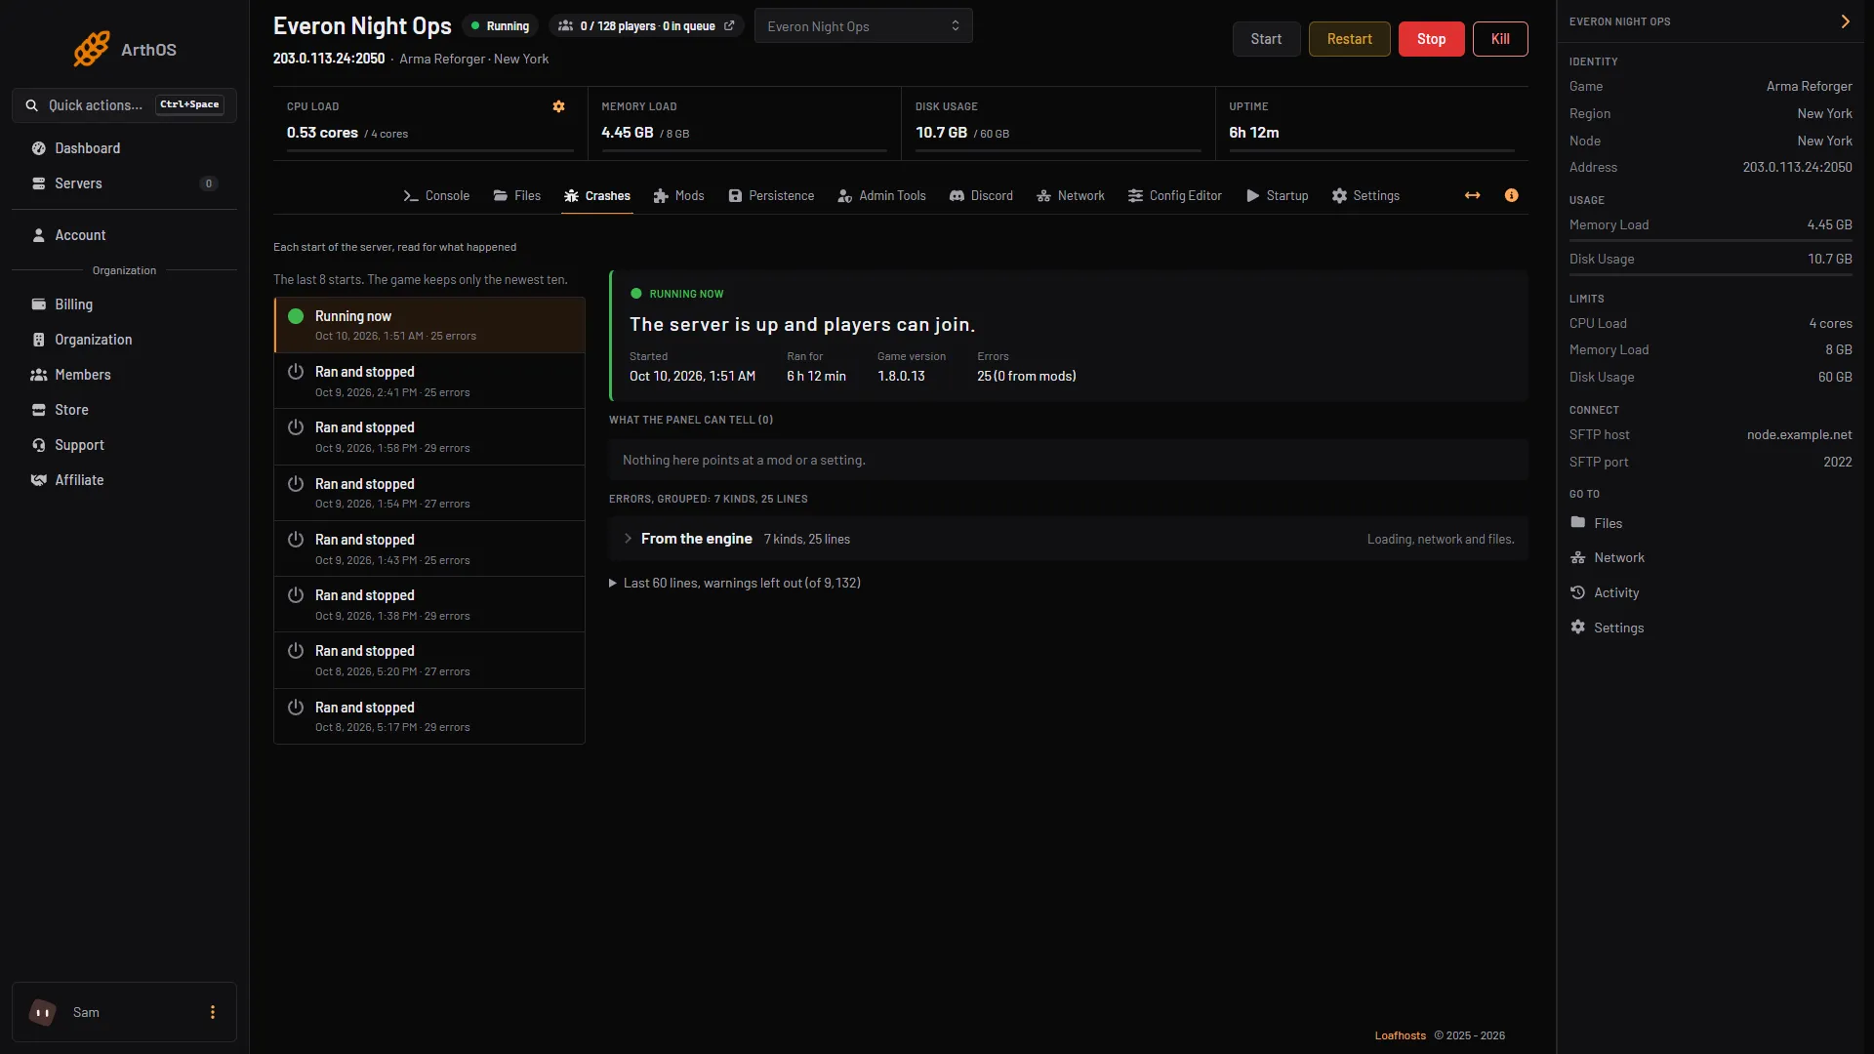The width and height of the screenshot is (1874, 1054).
Task: Open the Discord tab
Action: 981,196
